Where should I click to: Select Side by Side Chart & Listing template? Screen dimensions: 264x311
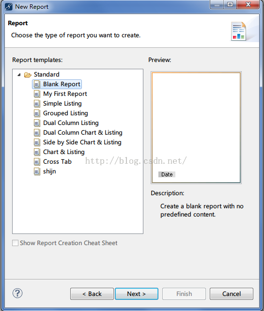82,142
